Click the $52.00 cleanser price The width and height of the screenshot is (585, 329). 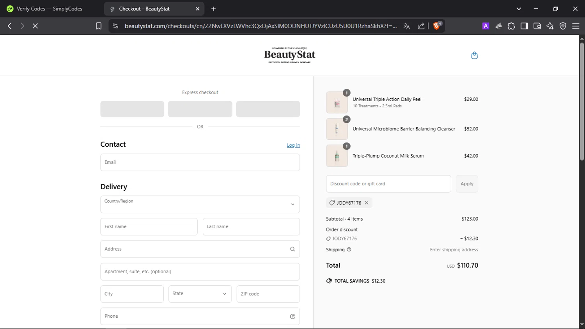[471, 129]
